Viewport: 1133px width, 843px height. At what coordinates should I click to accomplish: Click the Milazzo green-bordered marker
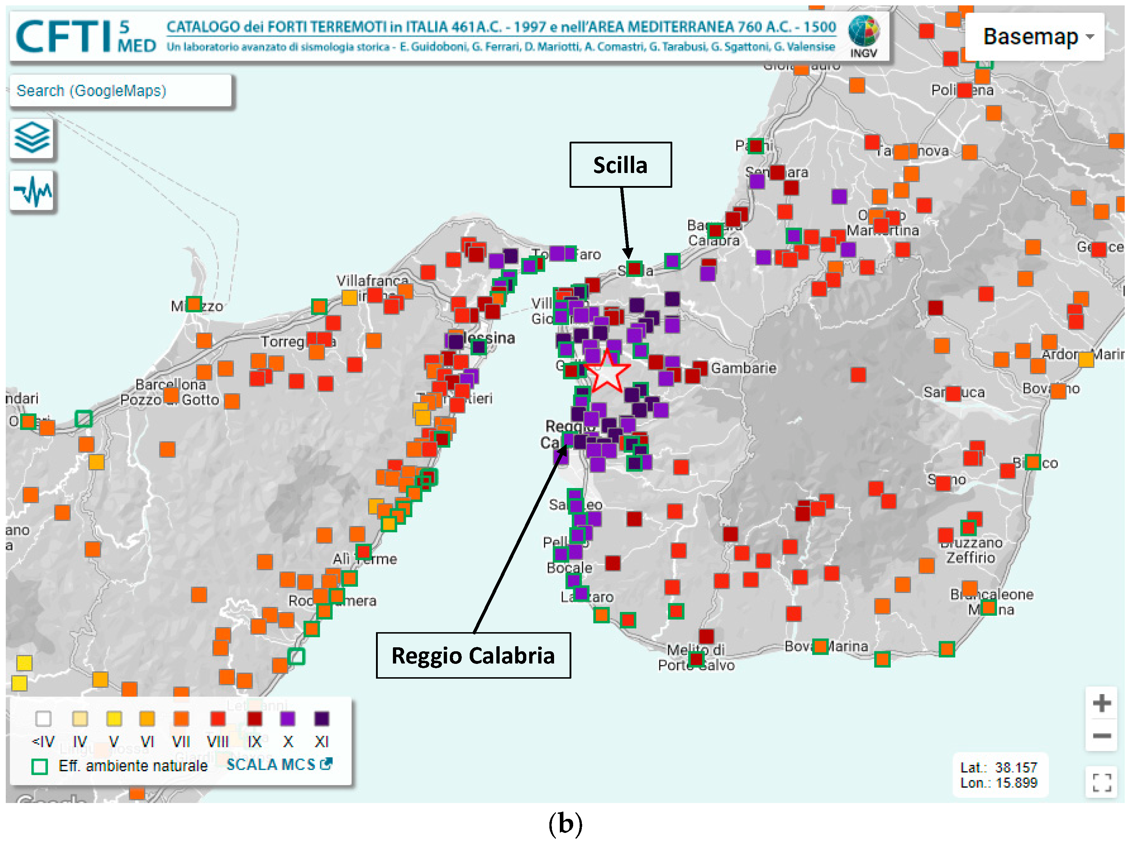click(194, 304)
